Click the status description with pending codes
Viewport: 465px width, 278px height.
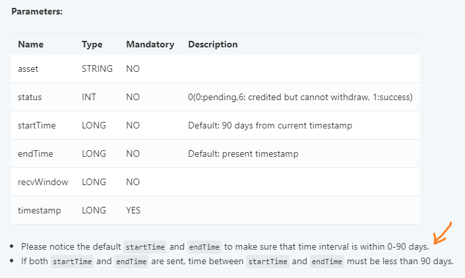(x=300, y=97)
